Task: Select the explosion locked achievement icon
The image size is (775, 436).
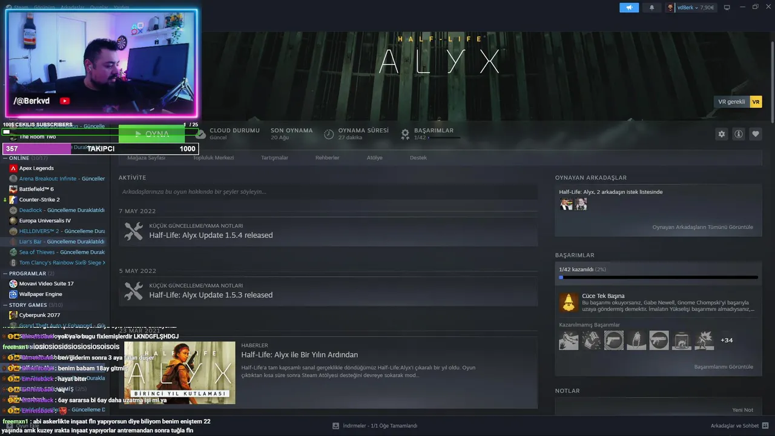Action: [704, 340]
